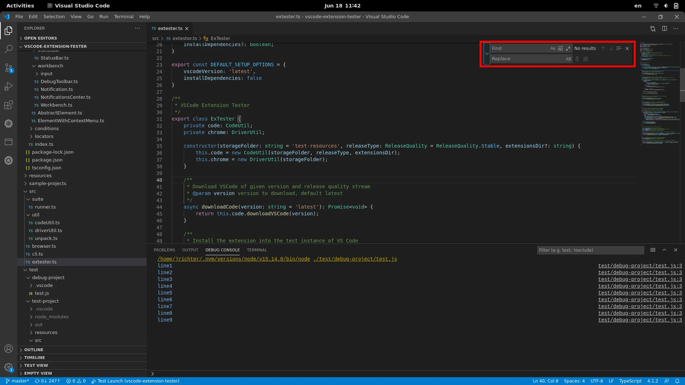Toggle Preserve Case in Replace field
The height and width of the screenshot is (385, 685).
568,59
